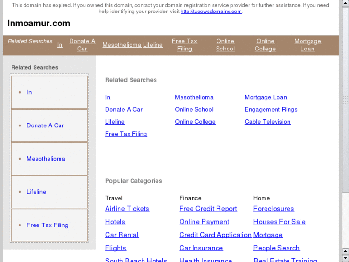Open the Free Credit Report link
This screenshot has width=349, height=262.
coord(208,209)
